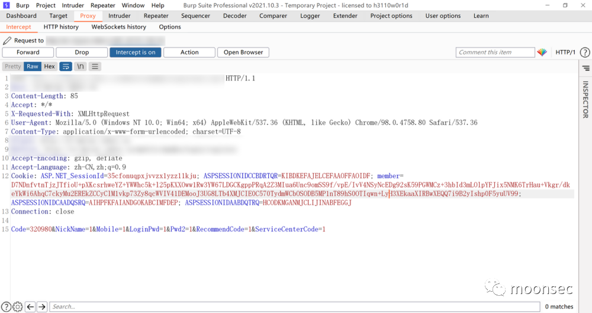Open the Comparer tab

273,16
